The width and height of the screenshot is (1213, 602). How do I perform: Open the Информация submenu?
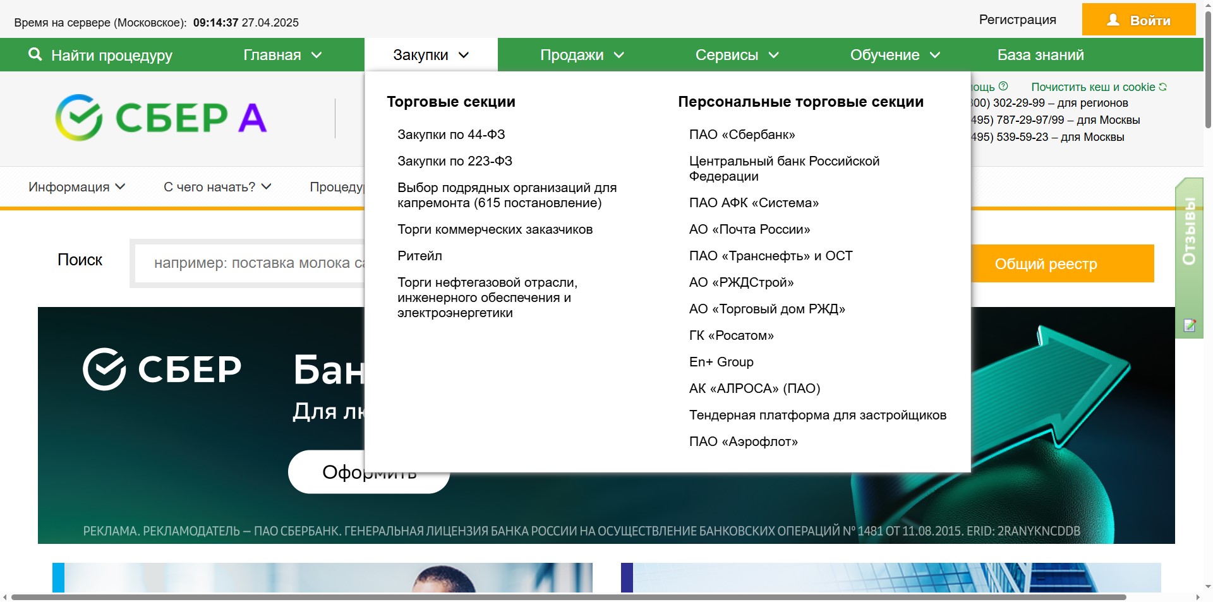click(x=77, y=187)
